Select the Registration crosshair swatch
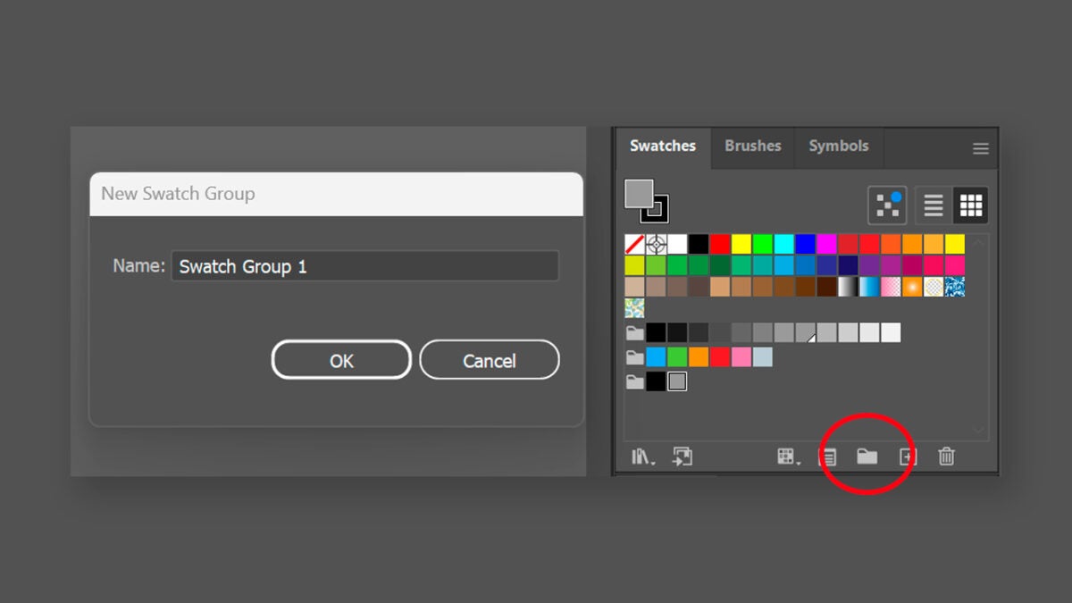1072x603 pixels. point(656,244)
